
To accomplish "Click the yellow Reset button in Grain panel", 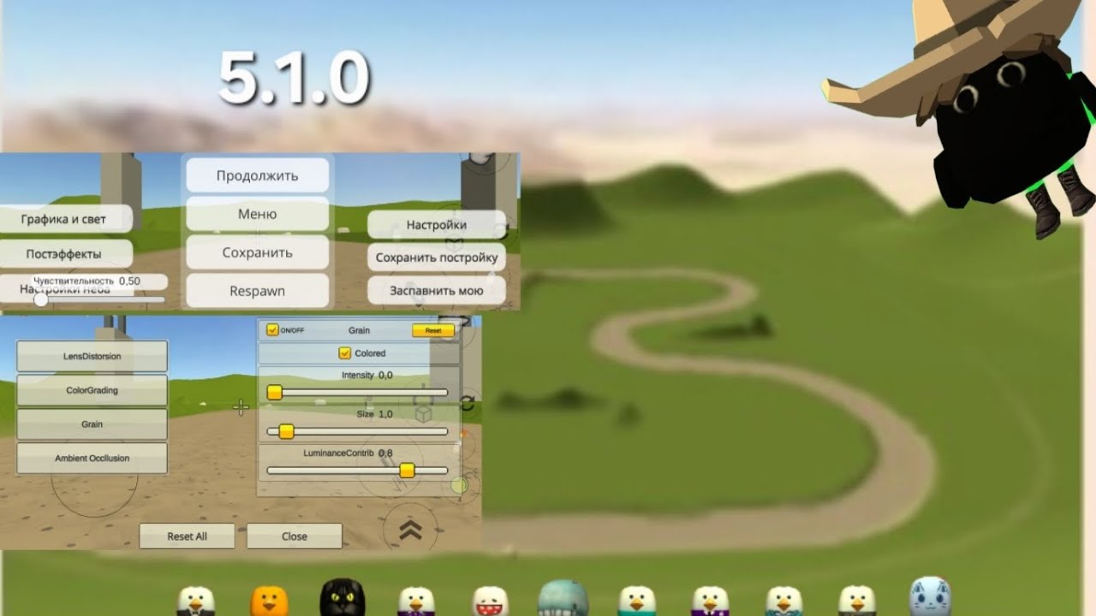I will [x=433, y=330].
